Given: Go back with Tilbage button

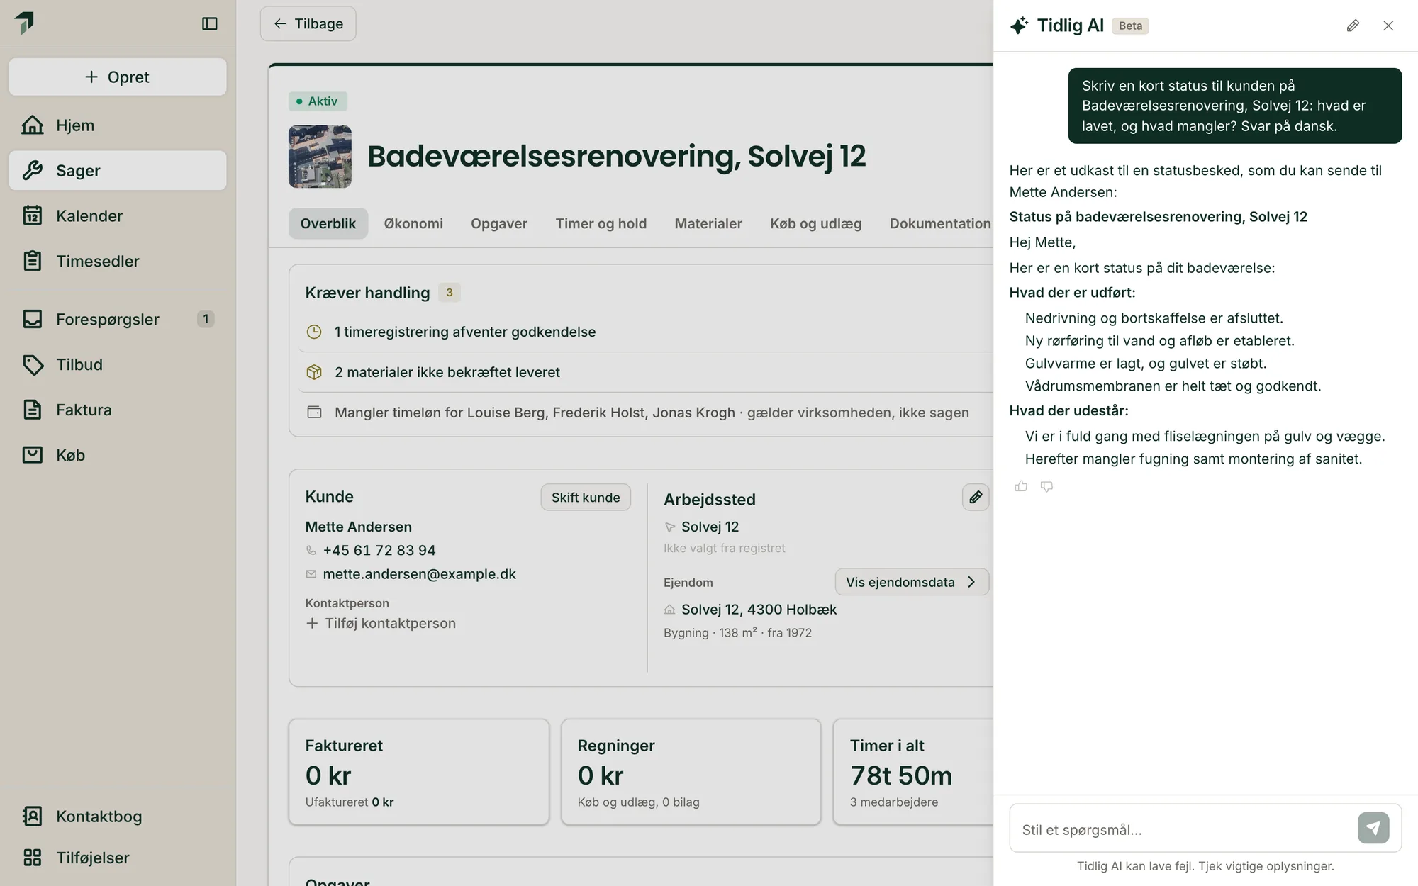Looking at the screenshot, I should tap(308, 24).
